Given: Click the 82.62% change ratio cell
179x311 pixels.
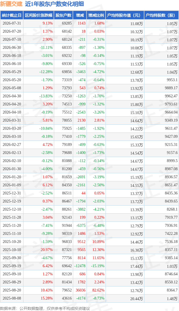Looking at the screenshot, I should click(98, 290).
